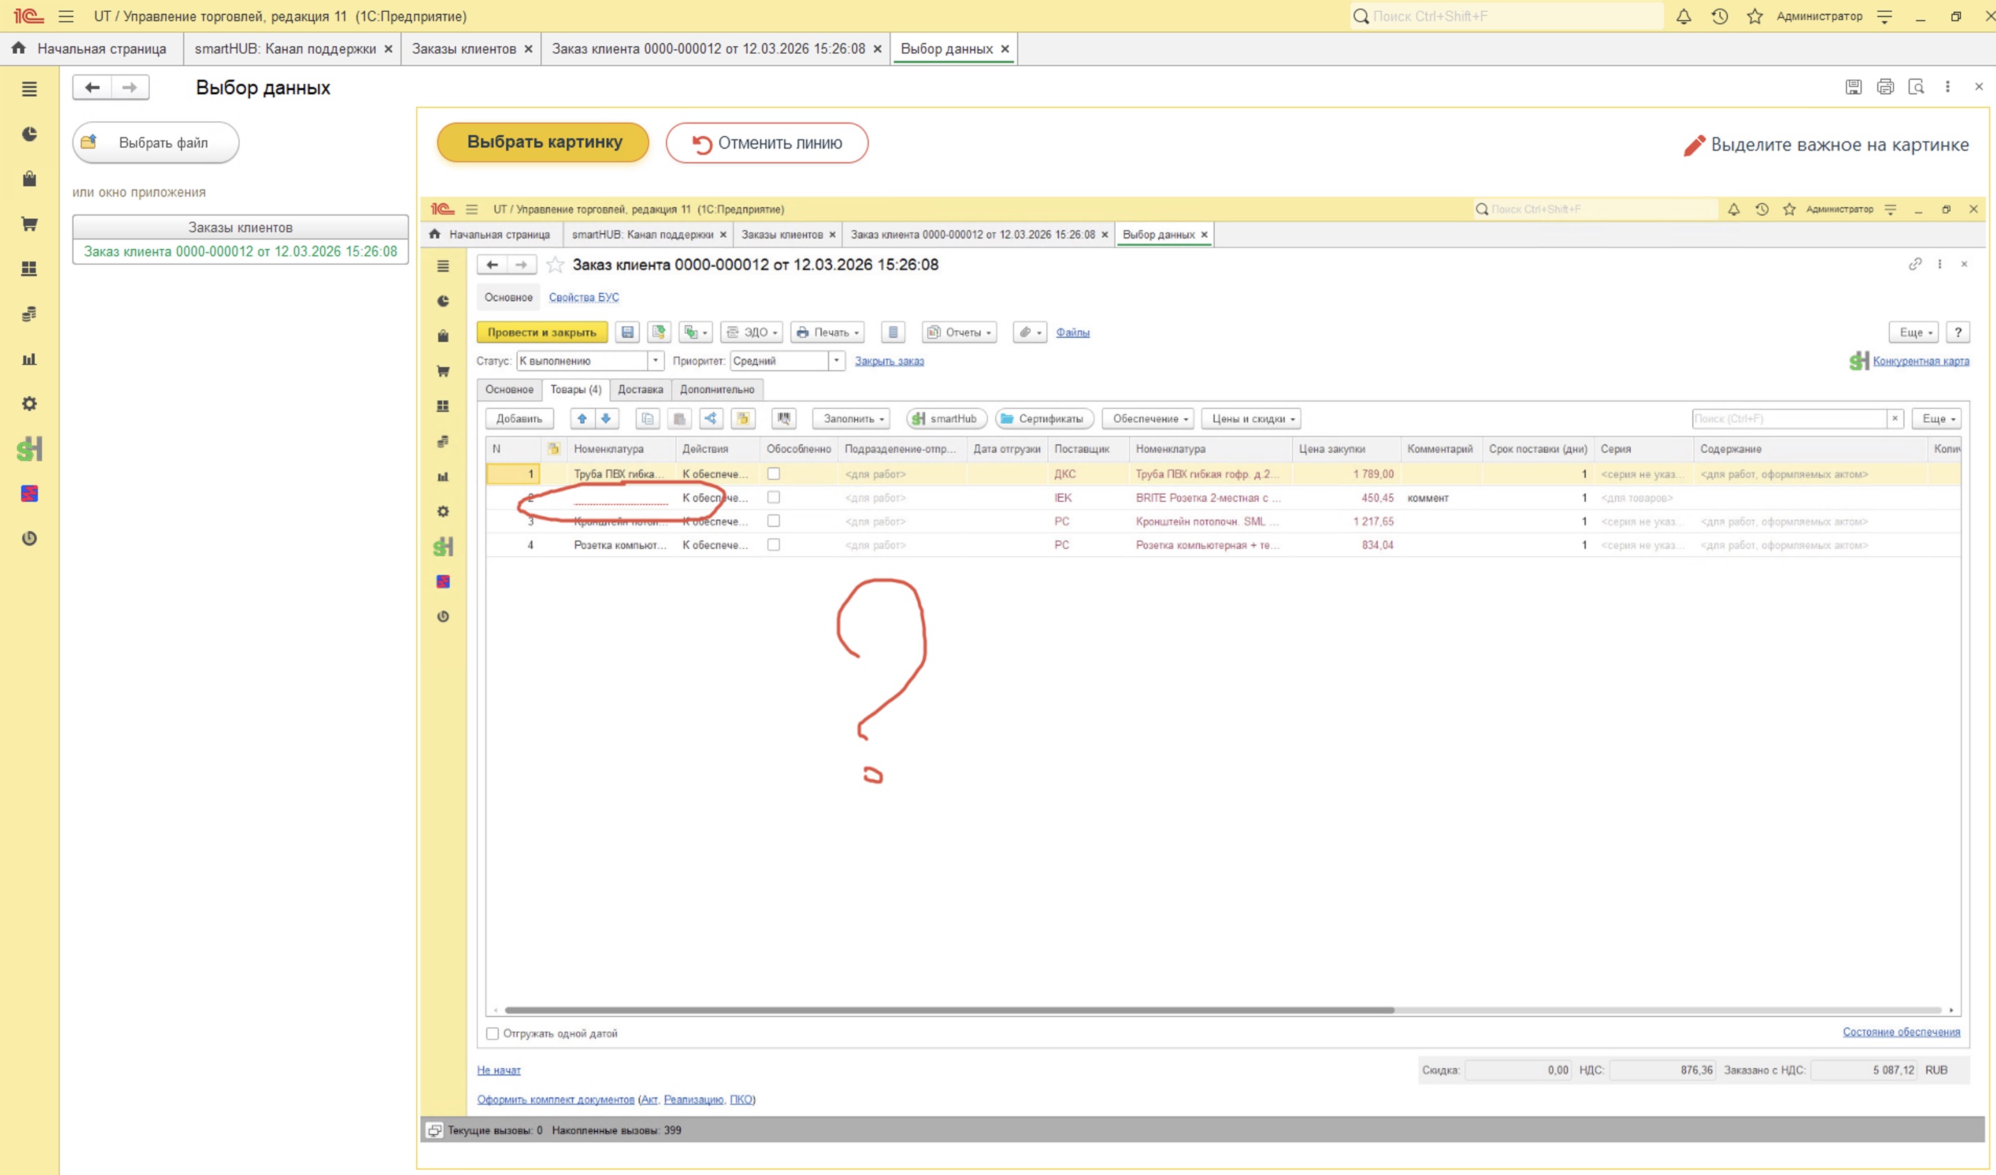Open the main menu hamburger beside the 1C logo
Viewport: 1996px width, 1175px height.
[66, 16]
